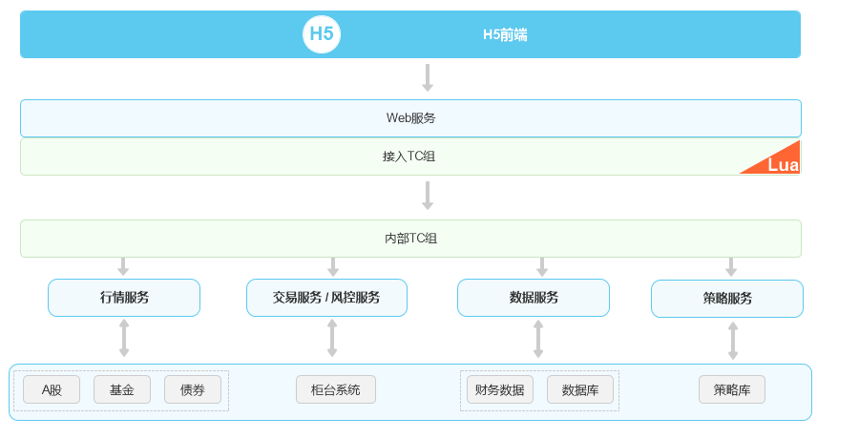Click the double arrow under 行情服务

[124, 339]
